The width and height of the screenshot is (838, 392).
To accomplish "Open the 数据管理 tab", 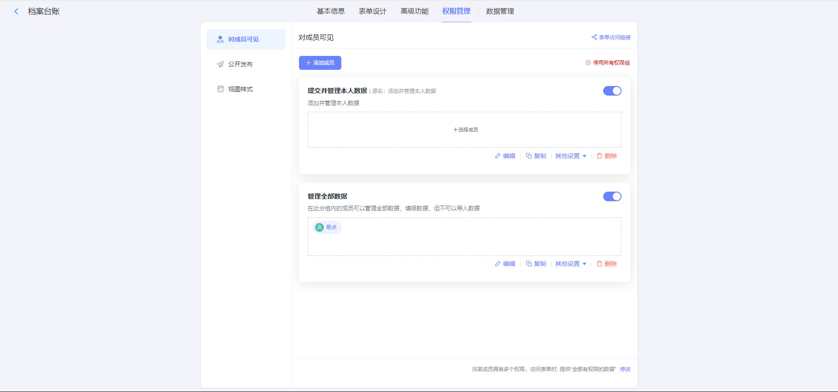I will coord(500,11).
